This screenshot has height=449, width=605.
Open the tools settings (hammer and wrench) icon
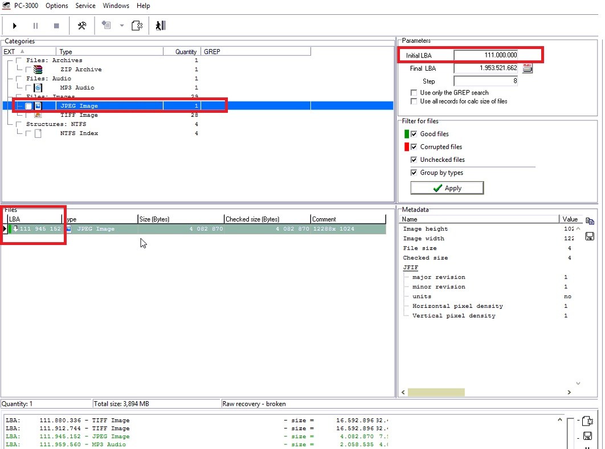[81, 26]
